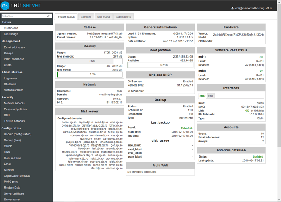The height and width of the screenshot is (202, 281).
Task: Click the Status section heading in the sidebar
Action: (x=6, y=22)
